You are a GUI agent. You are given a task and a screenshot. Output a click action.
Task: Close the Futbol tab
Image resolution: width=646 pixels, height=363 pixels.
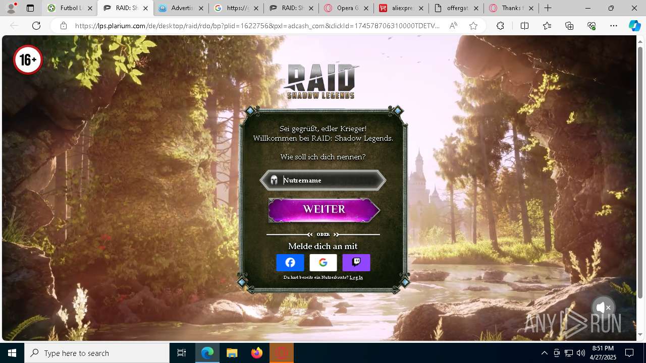[90, 8]
